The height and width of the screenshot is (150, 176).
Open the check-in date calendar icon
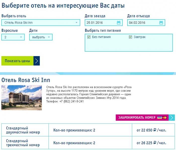click(118, 23)
